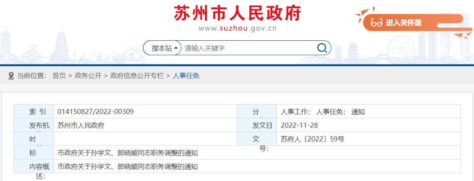The width and height of the screenshot is (474, 181).
Task: Open 政务公开 breadcrumb link
Action: pyautogui.click(x=88, y=76)
